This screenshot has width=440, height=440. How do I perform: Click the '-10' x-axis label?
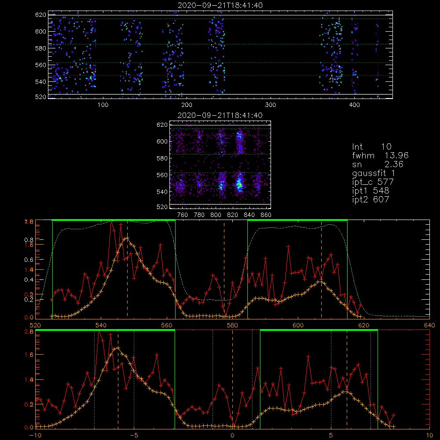pyautogui.click(x=35, y=436)
